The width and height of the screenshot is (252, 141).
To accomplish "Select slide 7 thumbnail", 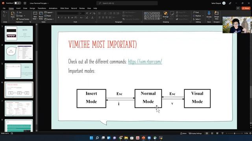I will [19, 108].
